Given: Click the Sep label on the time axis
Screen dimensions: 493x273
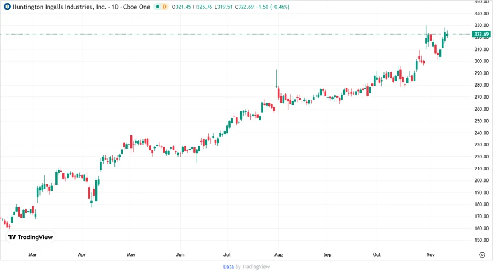Looking at the screenshot, I should pos(328,255).
